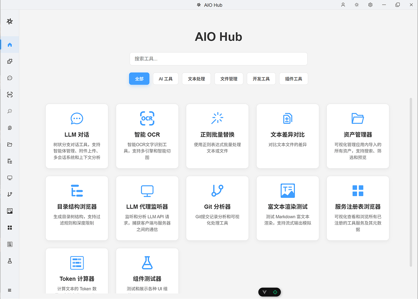Click description starting '使用正则表达式批量处理'
The width and height of the screenshot is (418, 299).
[217, 148]
